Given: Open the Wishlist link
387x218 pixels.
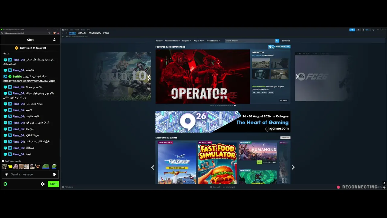Looking at the screenshot, I should [286, 41].
